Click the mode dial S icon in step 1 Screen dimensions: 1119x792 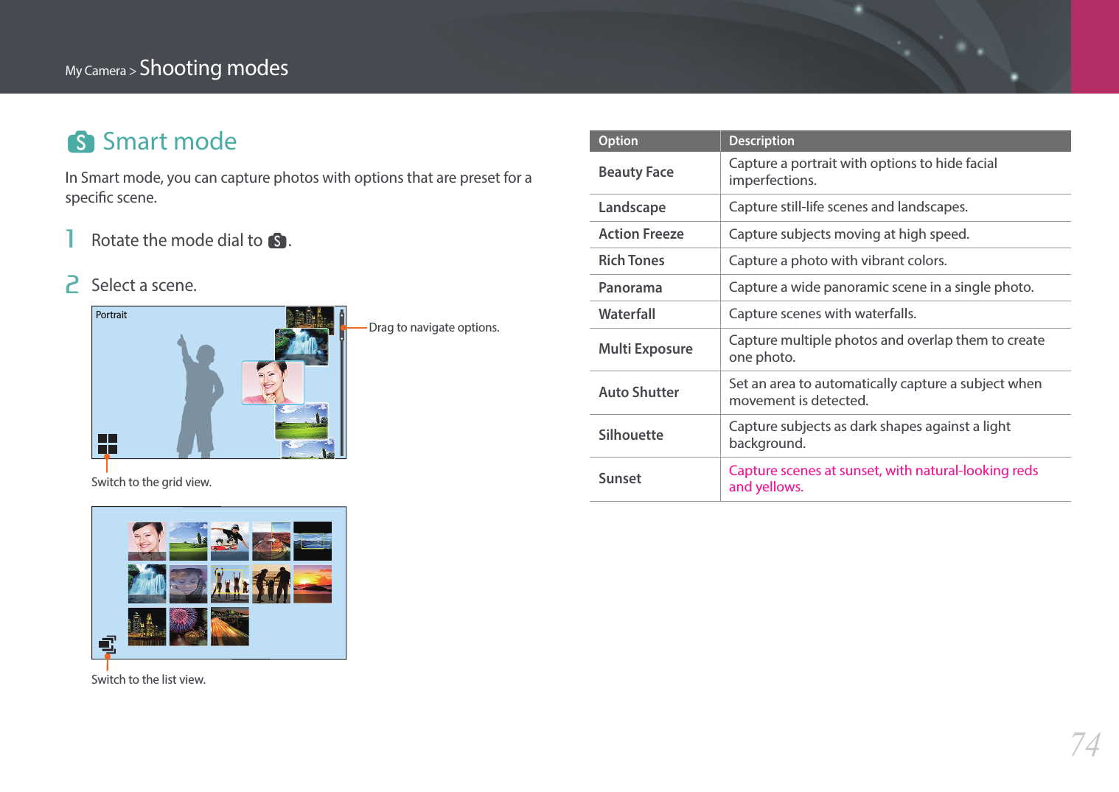click(277, 241)
